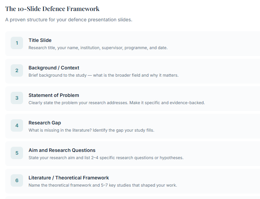This screenshot has height=199, width=260.
Task: Click the evidence-backed problem description text
Action: (117, 103)
